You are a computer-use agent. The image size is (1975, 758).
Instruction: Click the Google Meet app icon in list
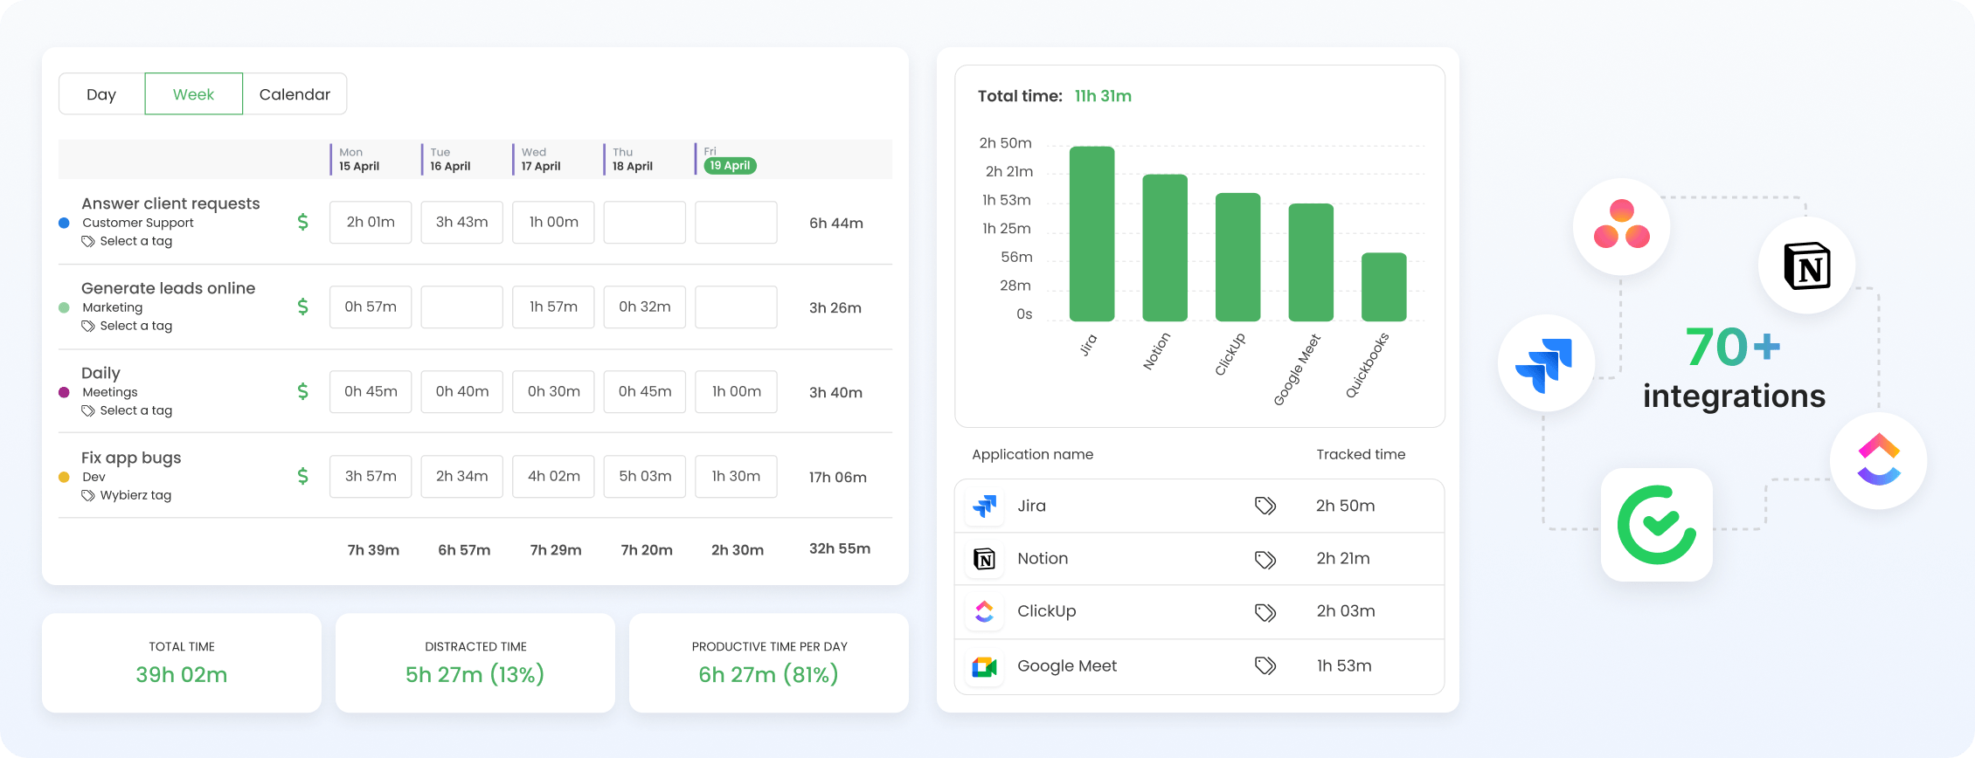[x=985, y=666]
